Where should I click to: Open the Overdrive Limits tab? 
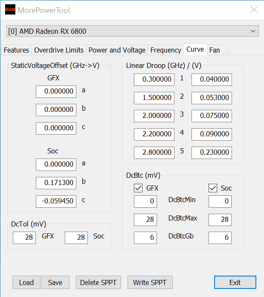click(59, 50)
